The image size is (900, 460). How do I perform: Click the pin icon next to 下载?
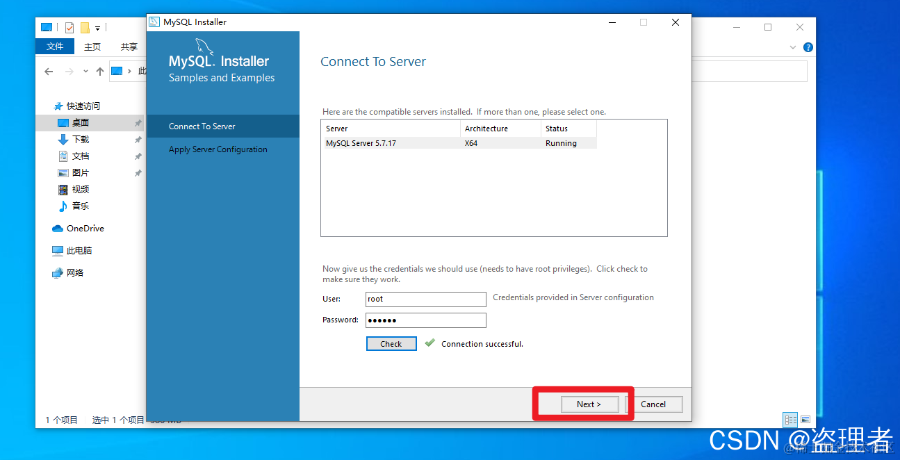click(x=138, y=140)
